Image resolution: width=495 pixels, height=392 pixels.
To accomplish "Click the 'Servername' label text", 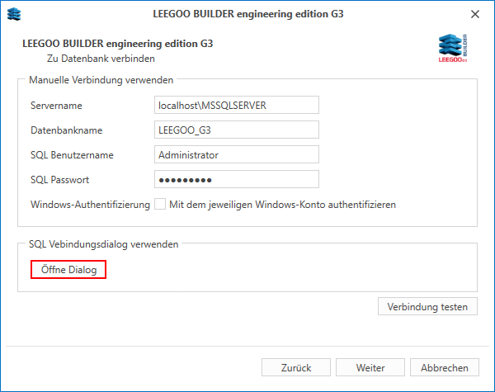I will tap(56, 105).
